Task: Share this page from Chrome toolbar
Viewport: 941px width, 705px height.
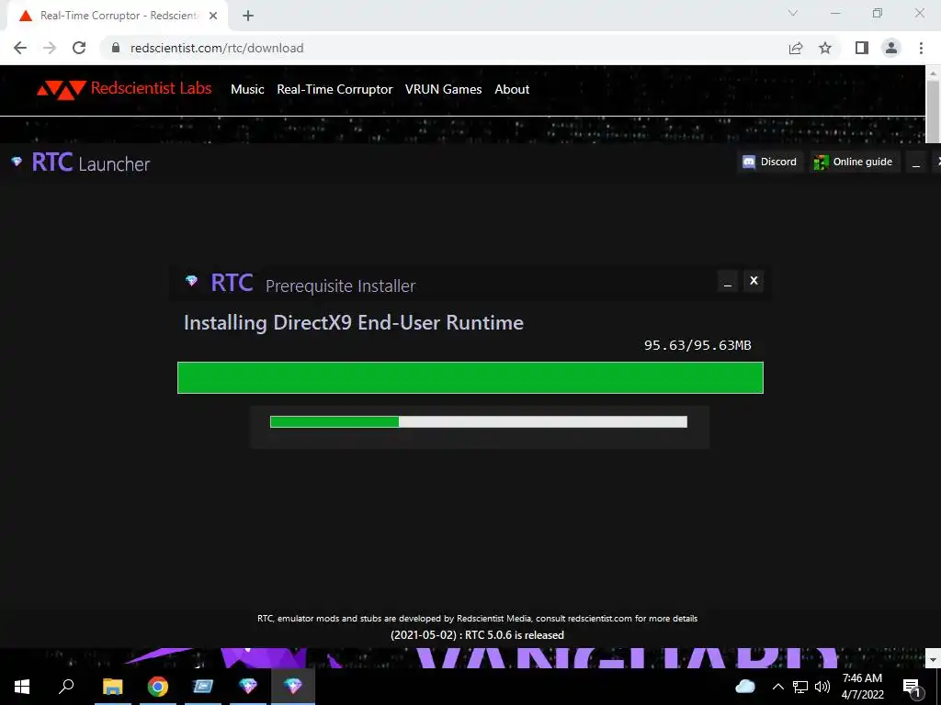Action: [796, 48]
